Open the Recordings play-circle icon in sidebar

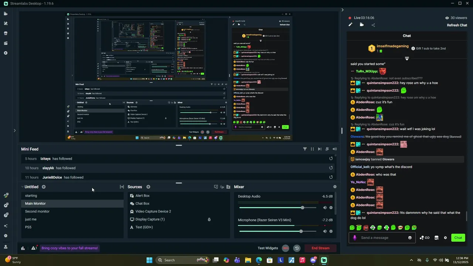tap(6, 53)
